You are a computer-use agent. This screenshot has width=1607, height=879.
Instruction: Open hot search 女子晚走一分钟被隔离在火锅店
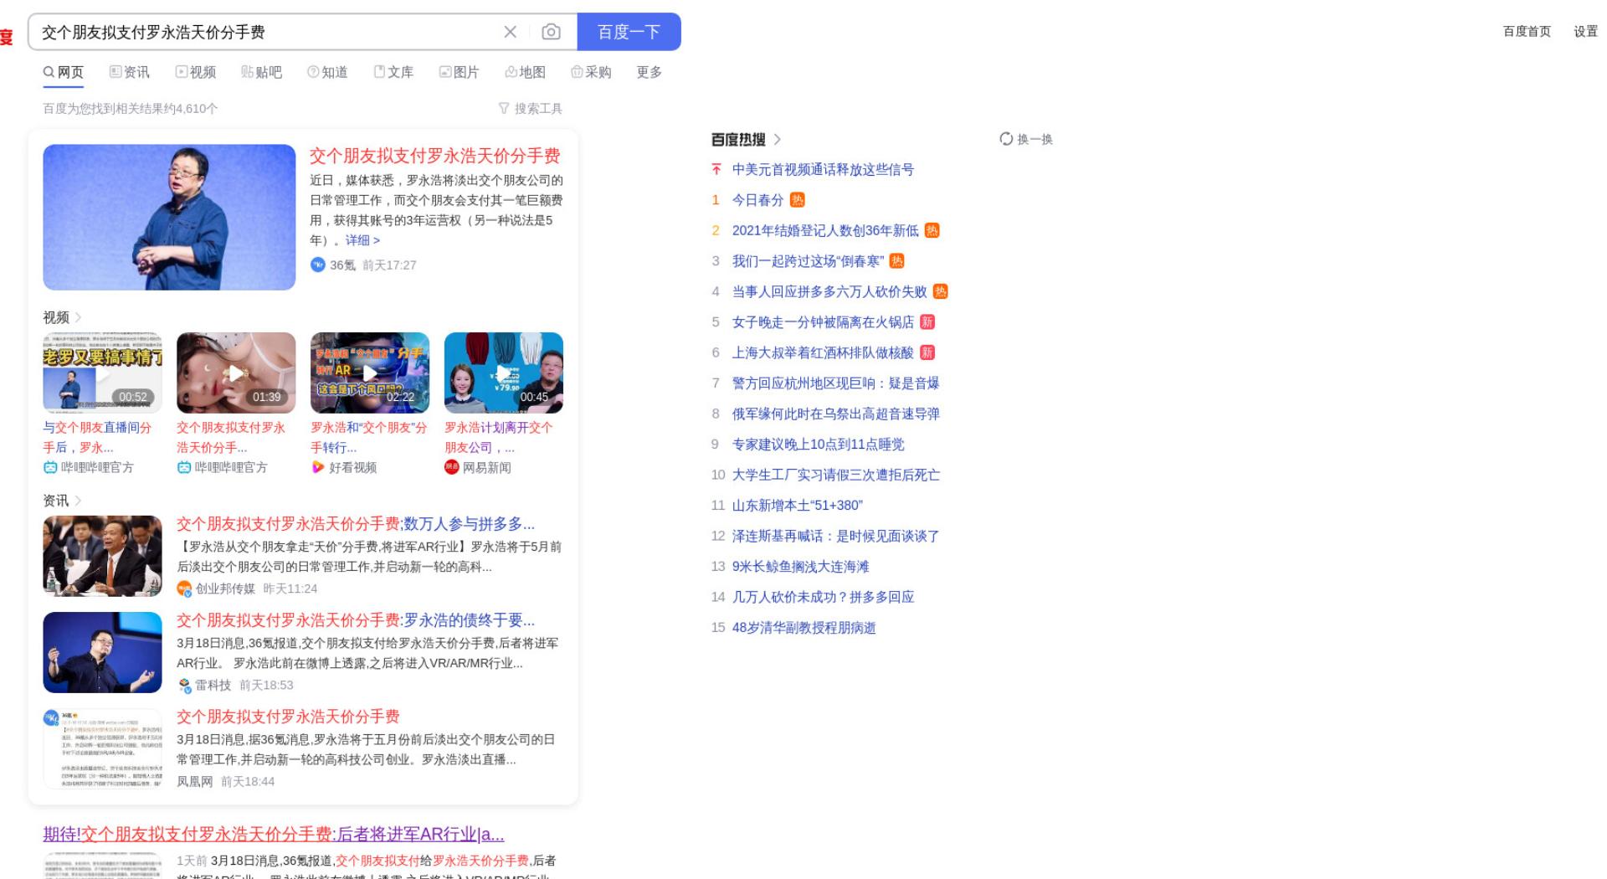(823, 322)
